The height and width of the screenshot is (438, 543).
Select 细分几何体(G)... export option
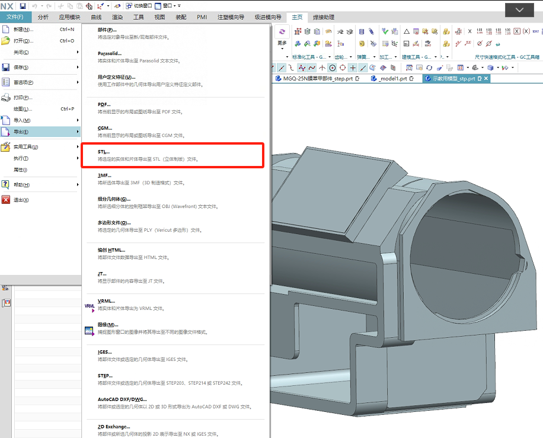(175, 203)
